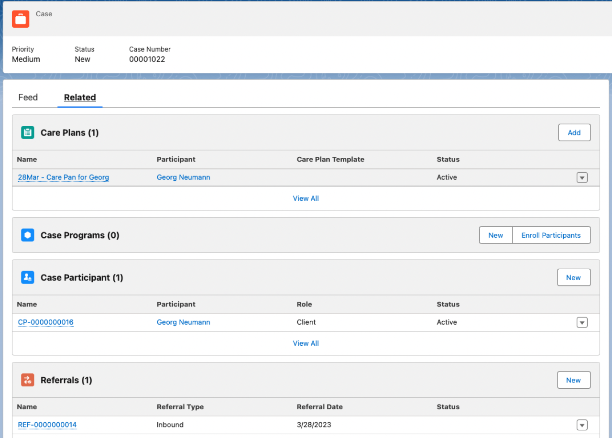Create a new Referral
The width and height of the screenshot is (612, 438).
574,380
